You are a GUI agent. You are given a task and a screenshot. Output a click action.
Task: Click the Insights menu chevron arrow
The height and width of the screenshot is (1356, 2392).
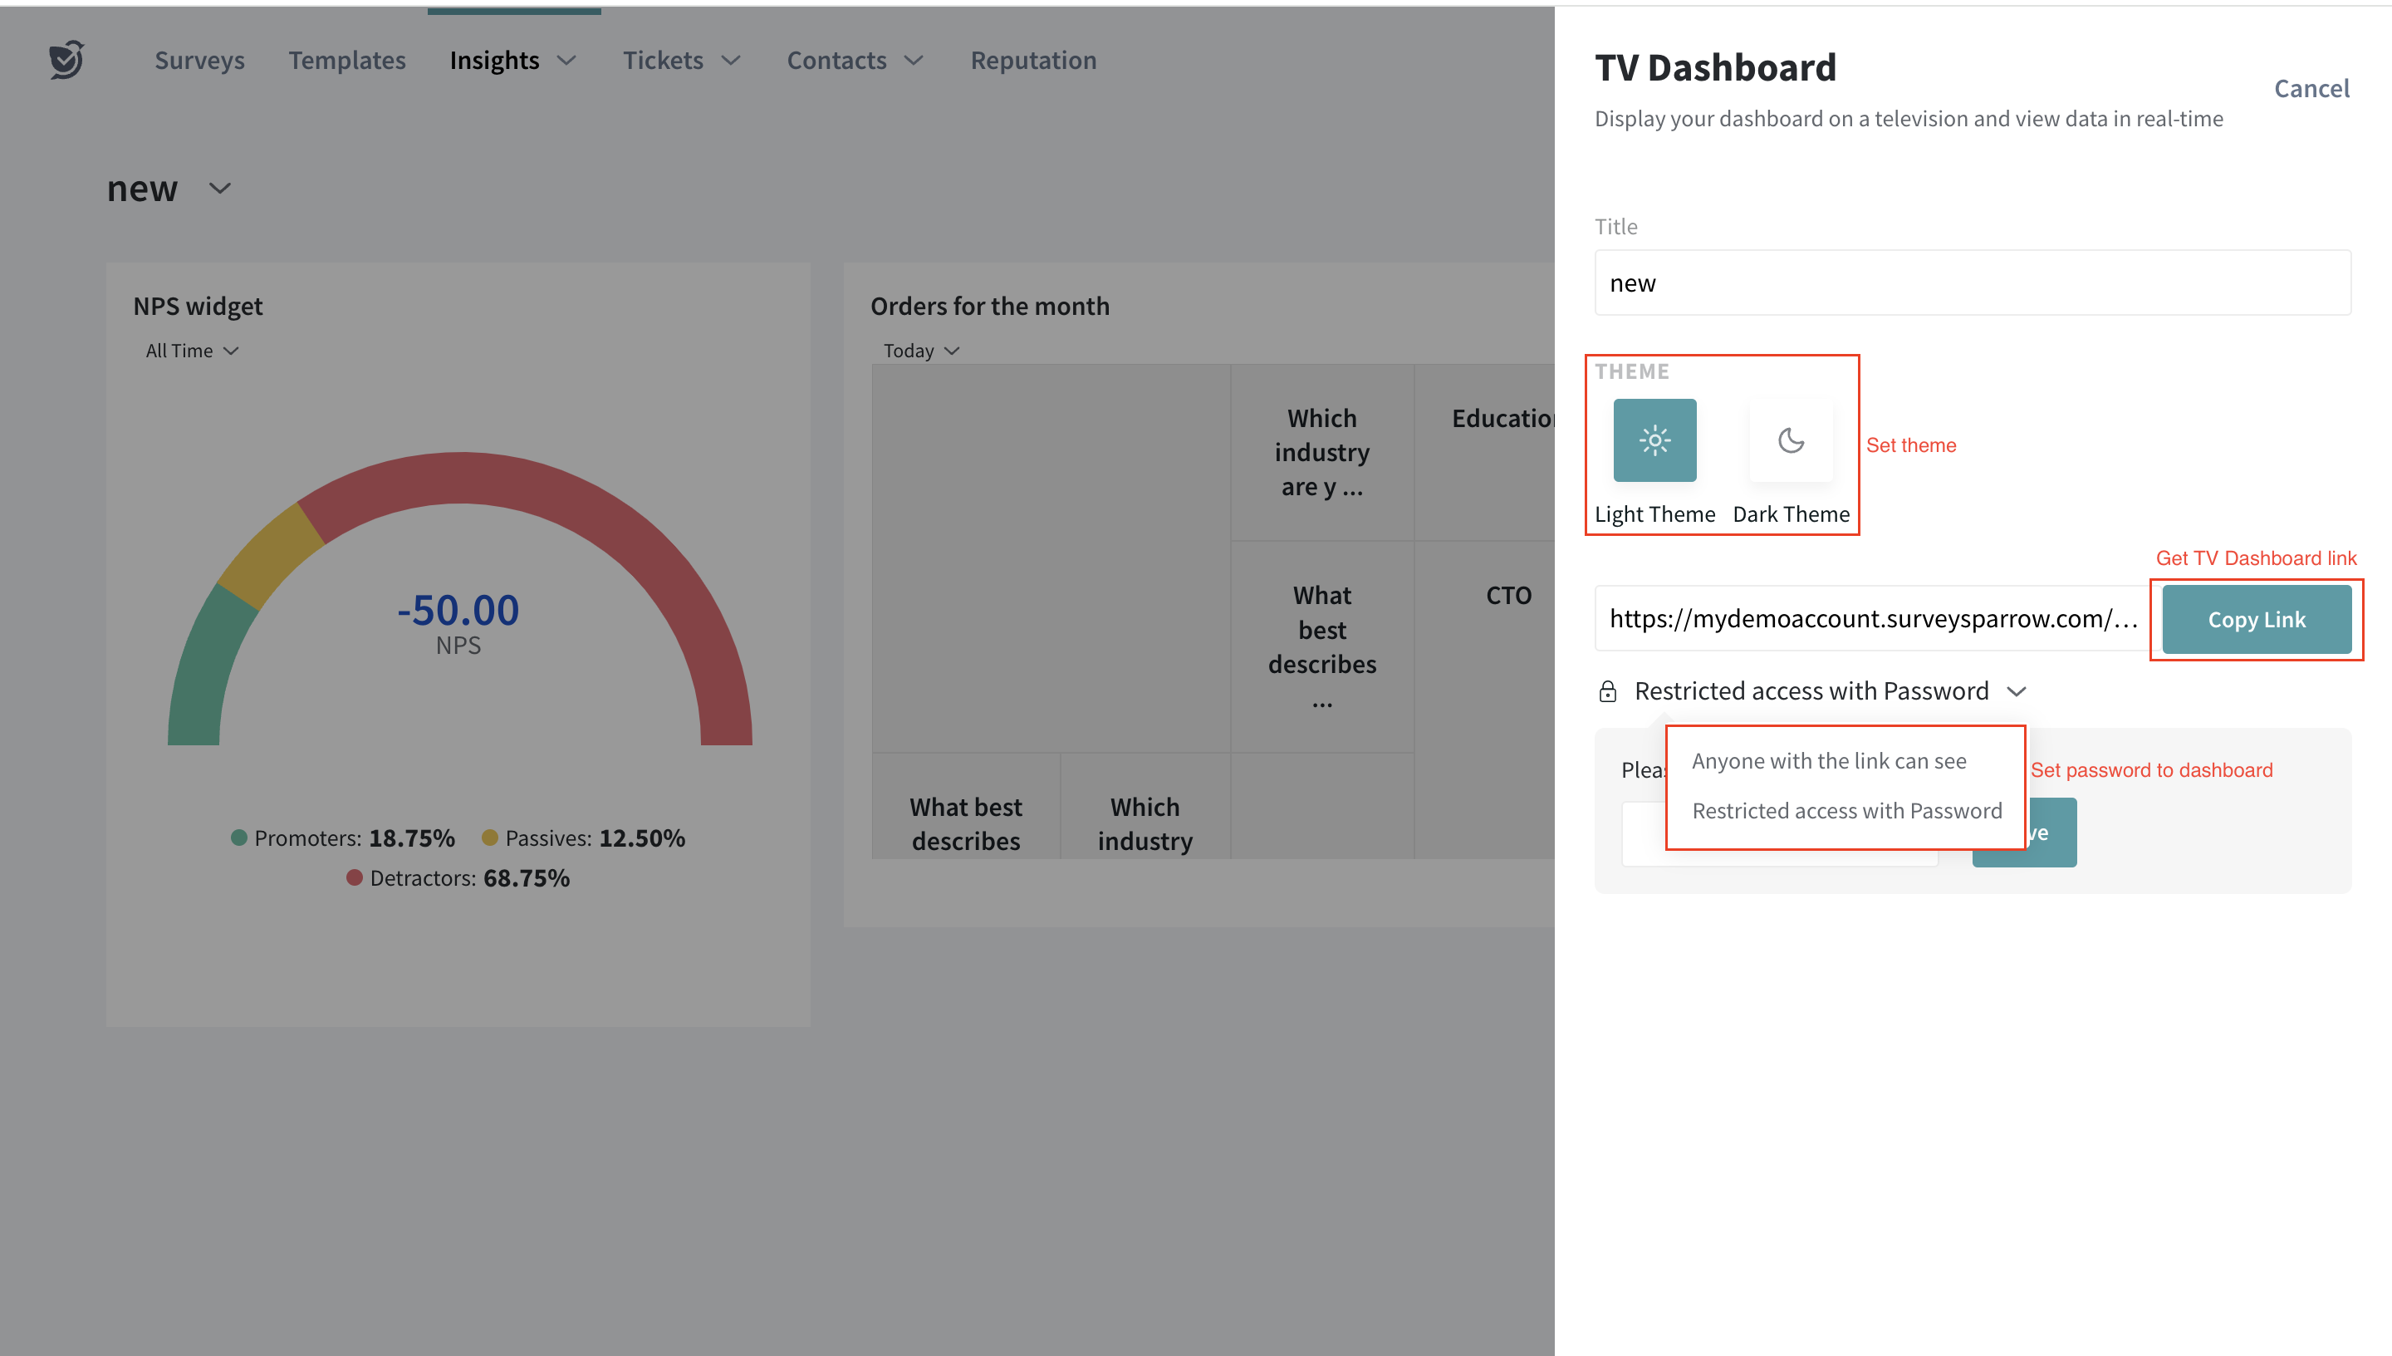coord(566,61)
